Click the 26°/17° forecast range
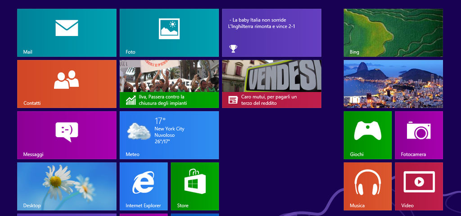 (162, 141)
